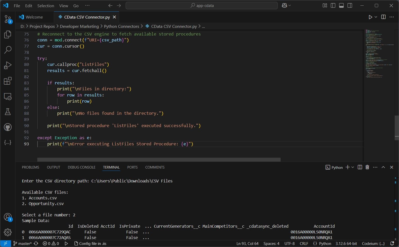Click Ln 93, Col 64 indicator
Screen dimensions: 399x247
tap(247, 243)
